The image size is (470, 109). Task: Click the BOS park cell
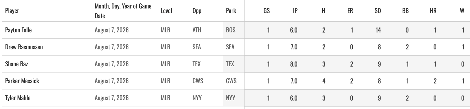pyautogui.click(x=231, y=30)
